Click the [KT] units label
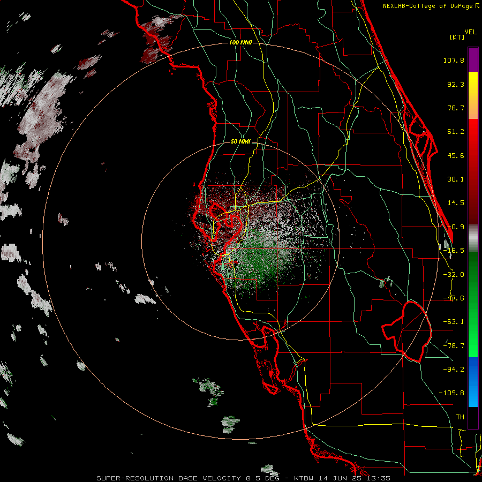The width and height of the screenshot is (482, 482). click(x=457, y=37)
